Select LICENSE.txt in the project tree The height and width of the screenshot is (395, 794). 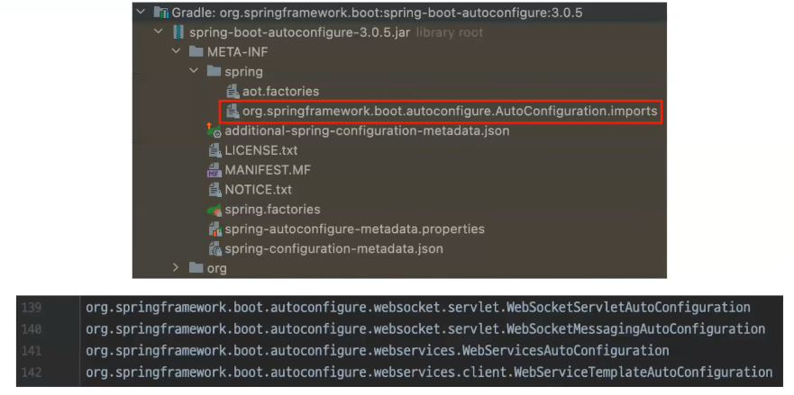261,151
